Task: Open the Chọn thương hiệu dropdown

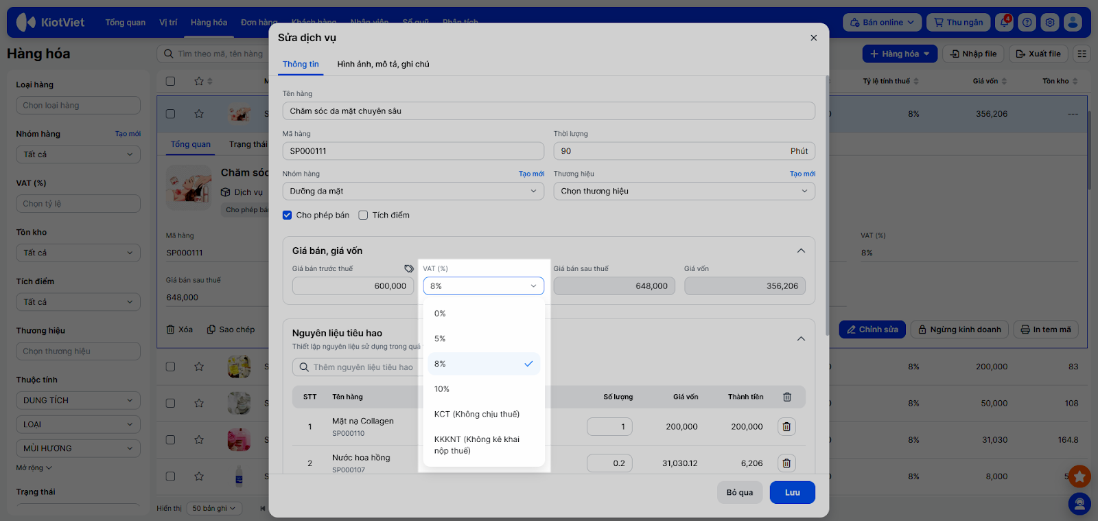Action: [684, 192]
